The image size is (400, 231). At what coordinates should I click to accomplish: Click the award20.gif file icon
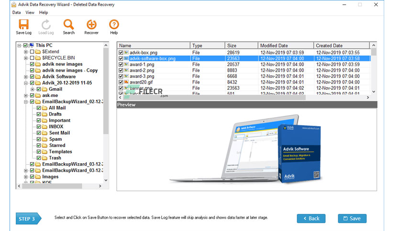click(126, 82)
